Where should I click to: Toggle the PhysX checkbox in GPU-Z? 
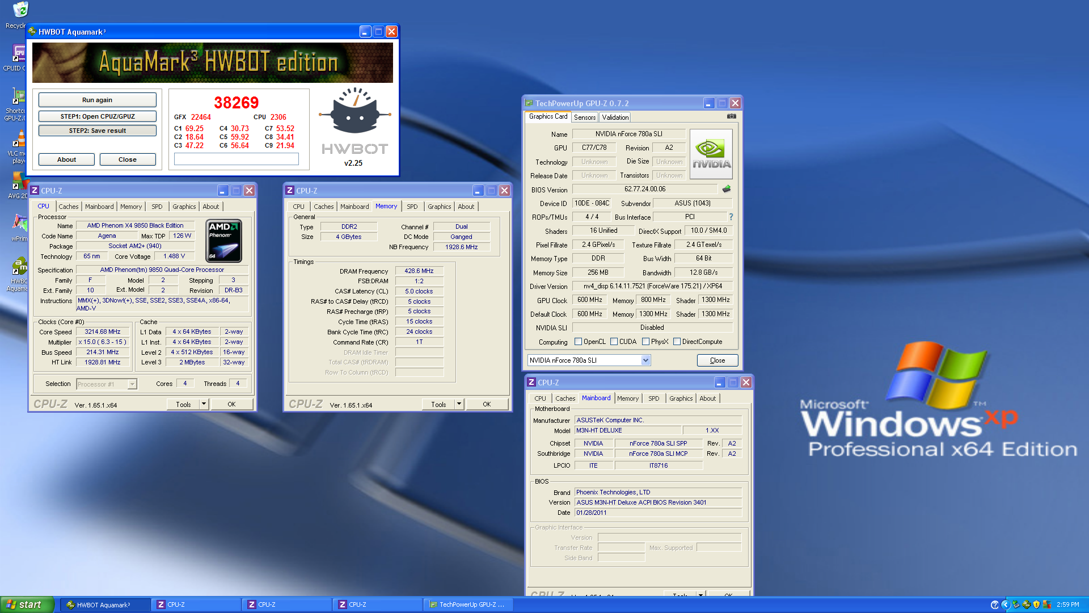(645, 342)
